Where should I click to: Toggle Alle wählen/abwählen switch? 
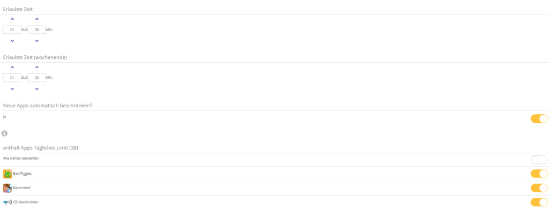tap(539, 160)
